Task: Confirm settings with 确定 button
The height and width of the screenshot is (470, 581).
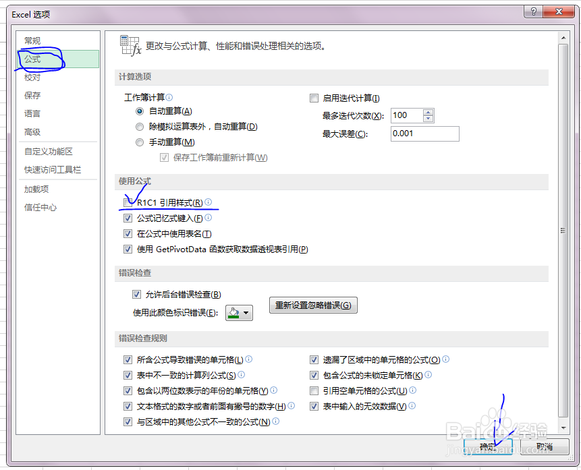Action: [x=488, y=446]
